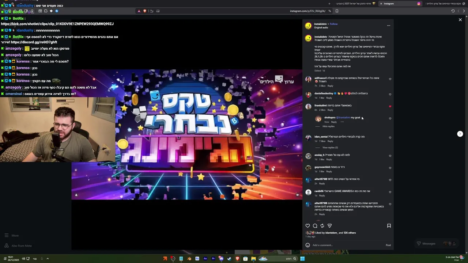
Task: Open Premiere Pro from the taskbar
Action: pos(213,259)
